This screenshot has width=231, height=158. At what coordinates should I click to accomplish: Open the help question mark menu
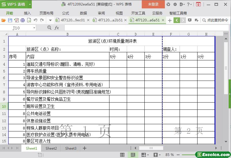coord(189,4)
